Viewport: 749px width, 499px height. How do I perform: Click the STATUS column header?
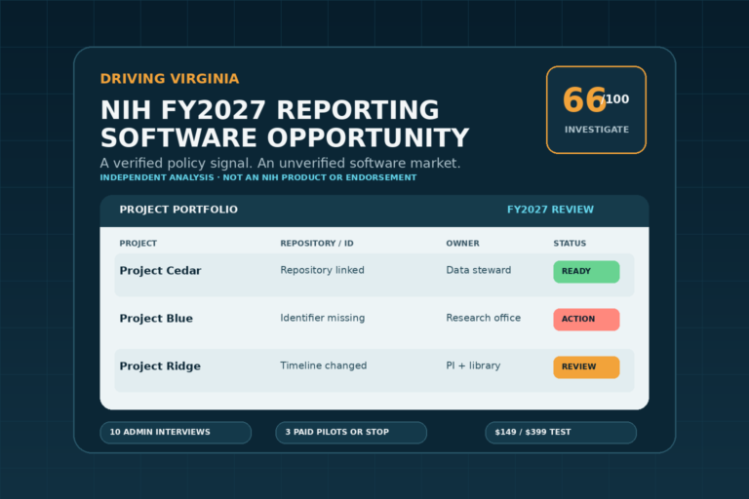pyautogui.click(x=570, y=243)
